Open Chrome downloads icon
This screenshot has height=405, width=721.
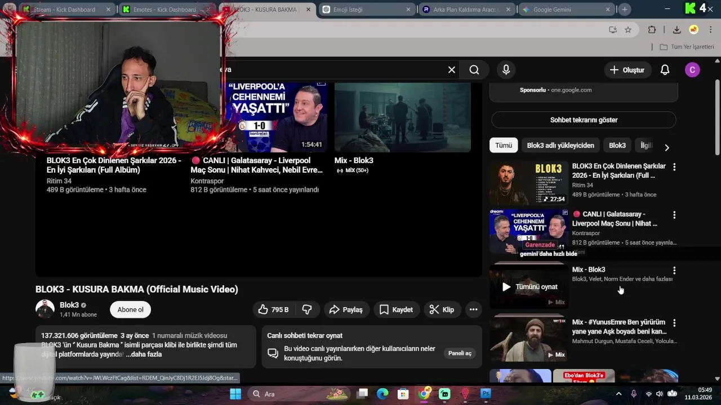[677, 30]
